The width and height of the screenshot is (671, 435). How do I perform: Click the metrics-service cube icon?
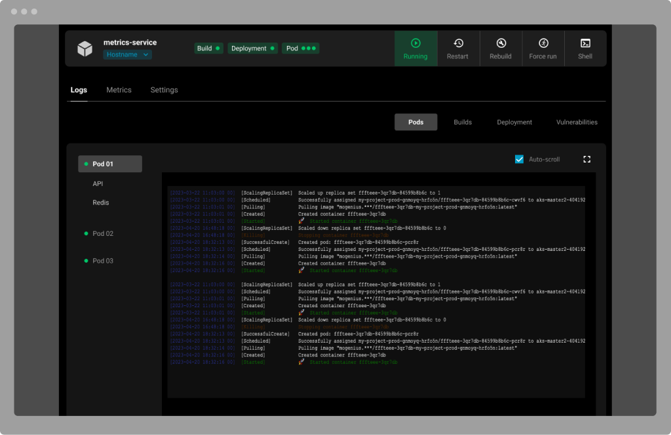click(84, 48)
